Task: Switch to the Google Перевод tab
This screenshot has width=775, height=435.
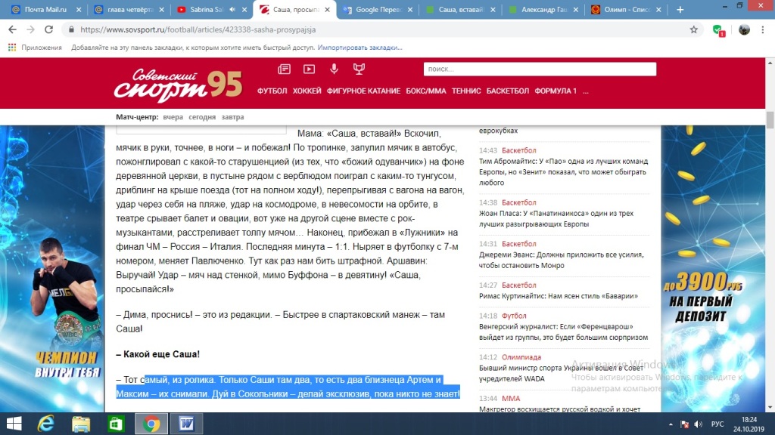Action: (378, 9)
